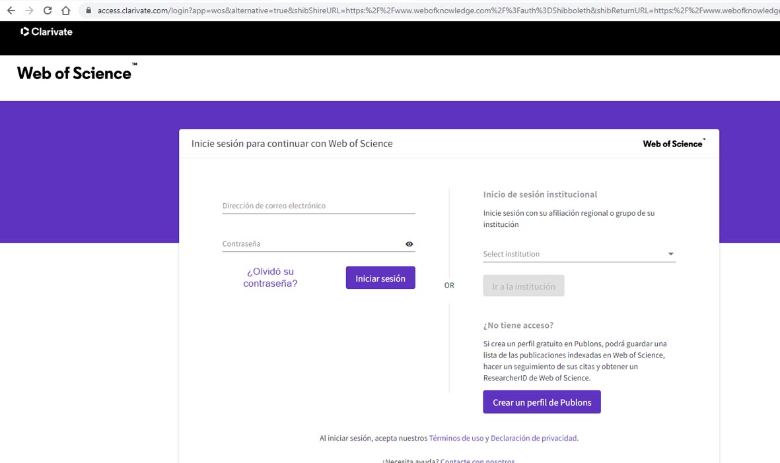The height and width of the screenshot is (463, 780).
Task: Open the Select institution dropdown
Action: (x=579, y=254)
